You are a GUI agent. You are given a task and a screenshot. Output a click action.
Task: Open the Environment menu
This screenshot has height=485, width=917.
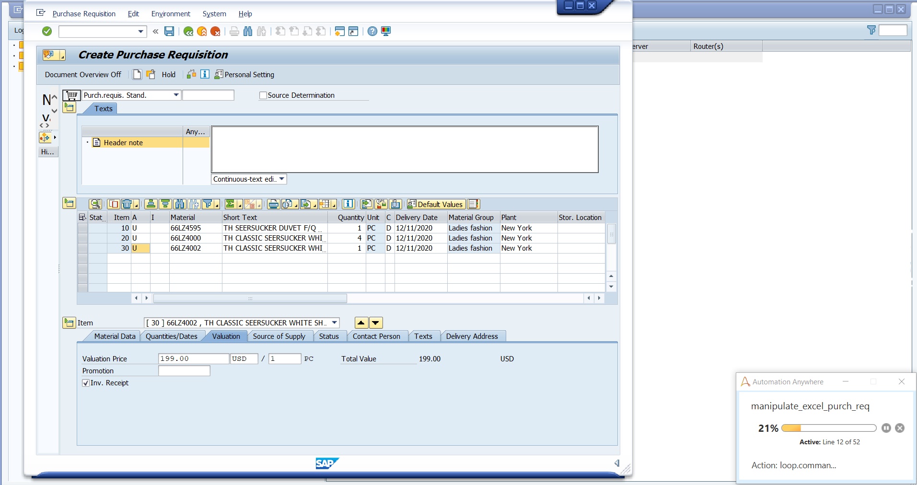click(x=171, y=14)
